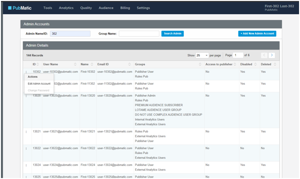
Task: Click the Admin Details panel header
Action: coord(151,45)
